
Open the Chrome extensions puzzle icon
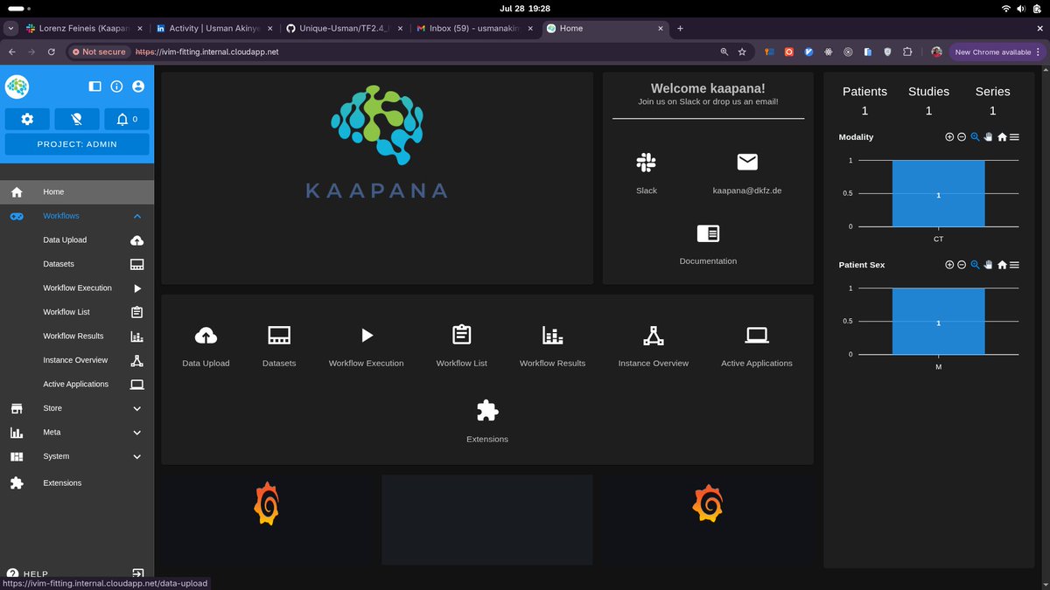click(907, 52)
